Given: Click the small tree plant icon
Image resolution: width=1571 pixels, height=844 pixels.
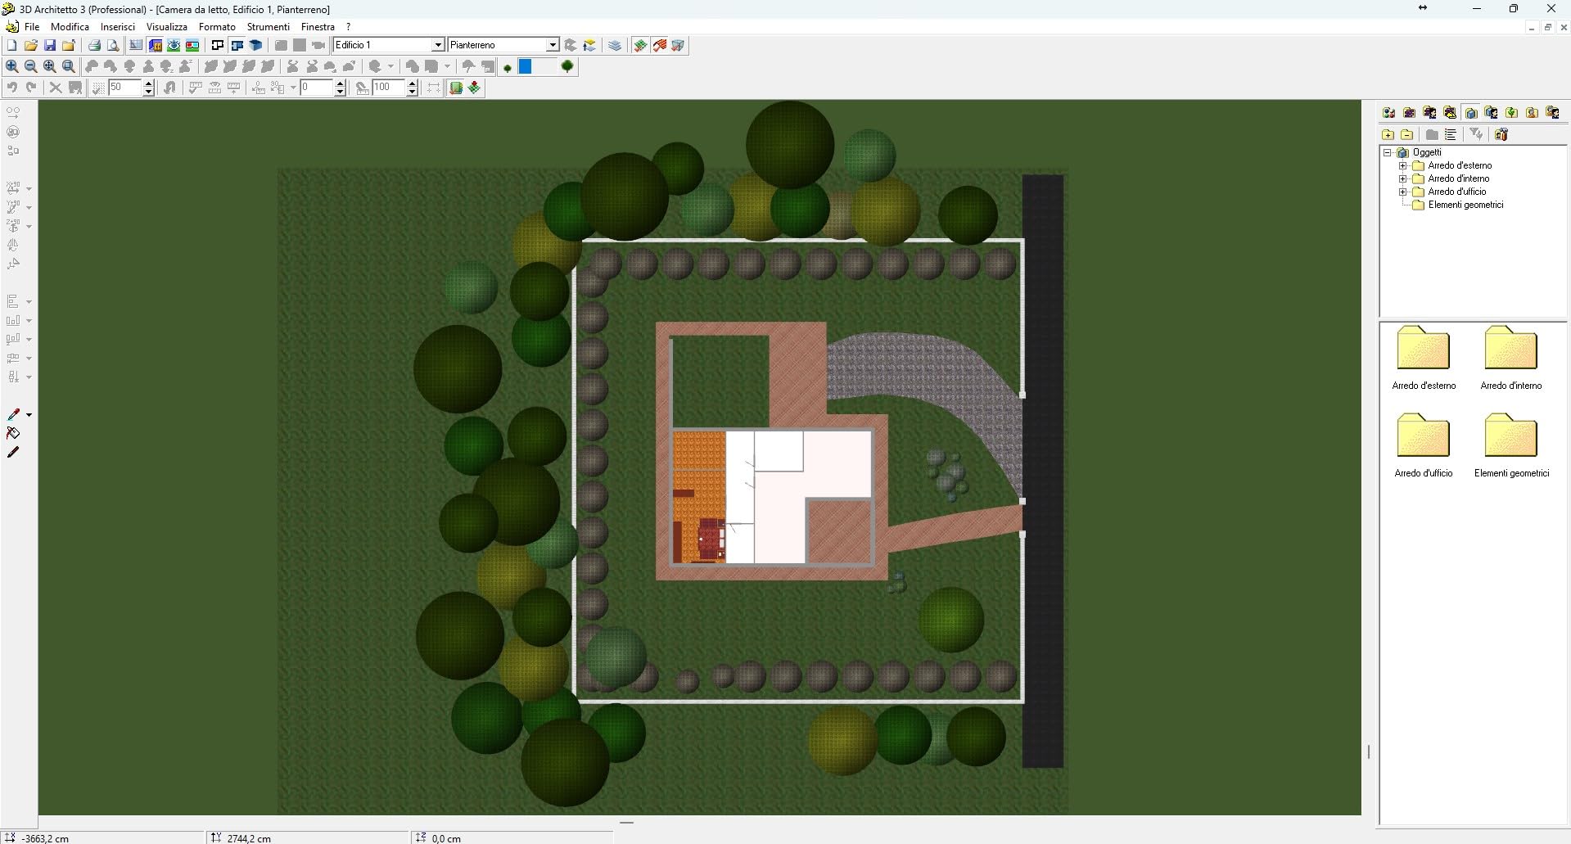Looking at the screenshot, I should click(x=508, y=68).
